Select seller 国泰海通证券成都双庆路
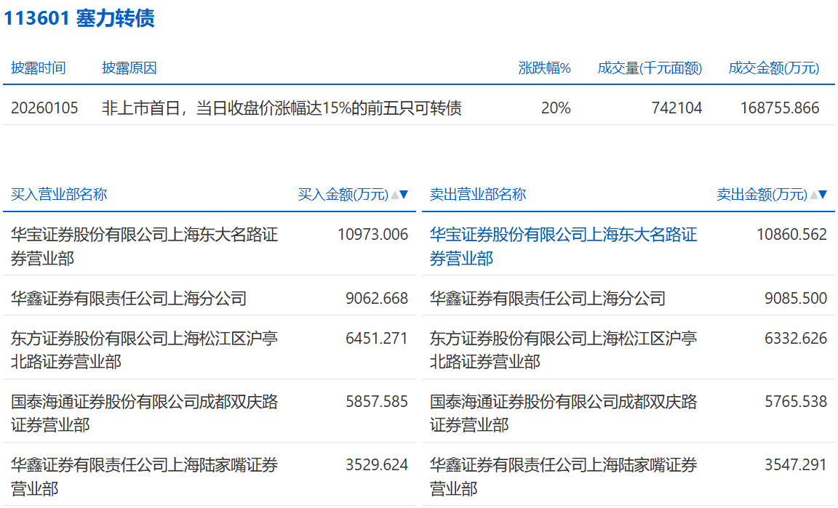Viewport: 838px width, 508px height. pyautogui.click(x=563, y=413)
